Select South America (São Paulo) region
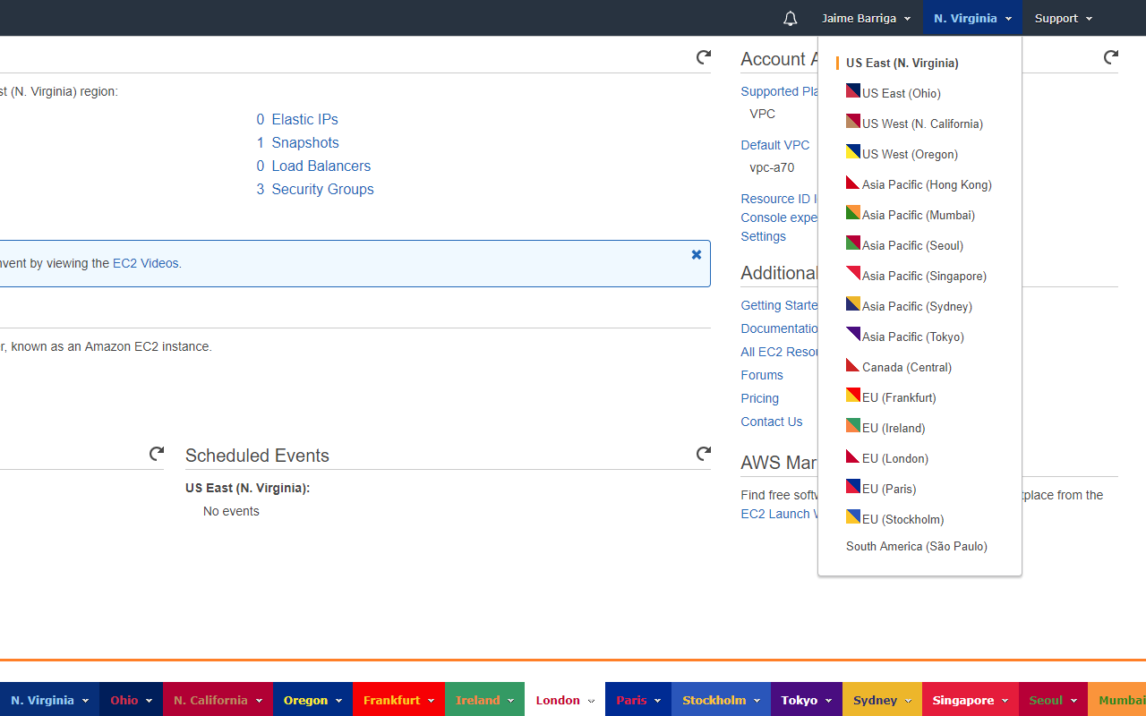1146x716 pixels. 917,546
